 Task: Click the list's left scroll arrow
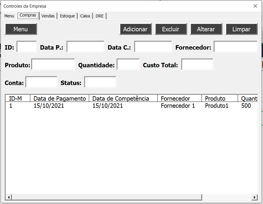coord(9,197)
